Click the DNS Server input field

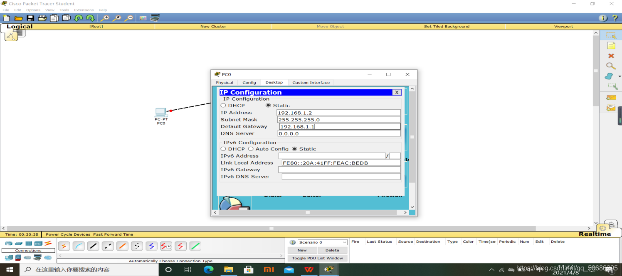[x=339, y=133]
